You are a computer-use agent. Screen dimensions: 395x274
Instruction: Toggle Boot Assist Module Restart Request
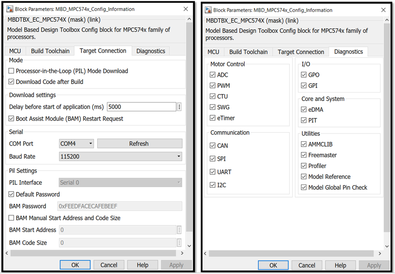coord(11,119)
